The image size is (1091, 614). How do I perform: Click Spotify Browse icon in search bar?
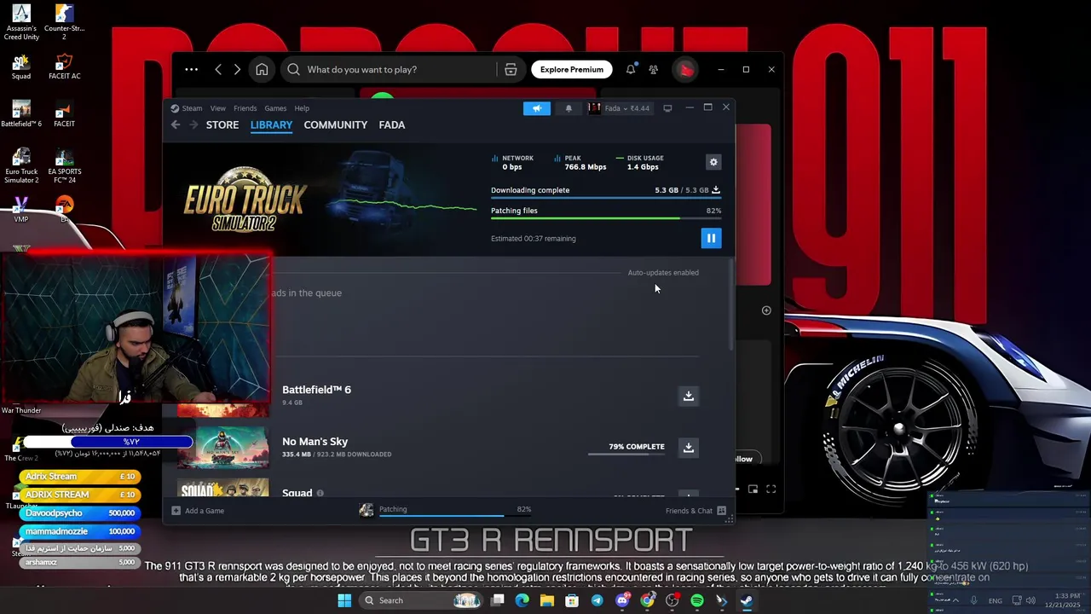[x=511, y=70]
